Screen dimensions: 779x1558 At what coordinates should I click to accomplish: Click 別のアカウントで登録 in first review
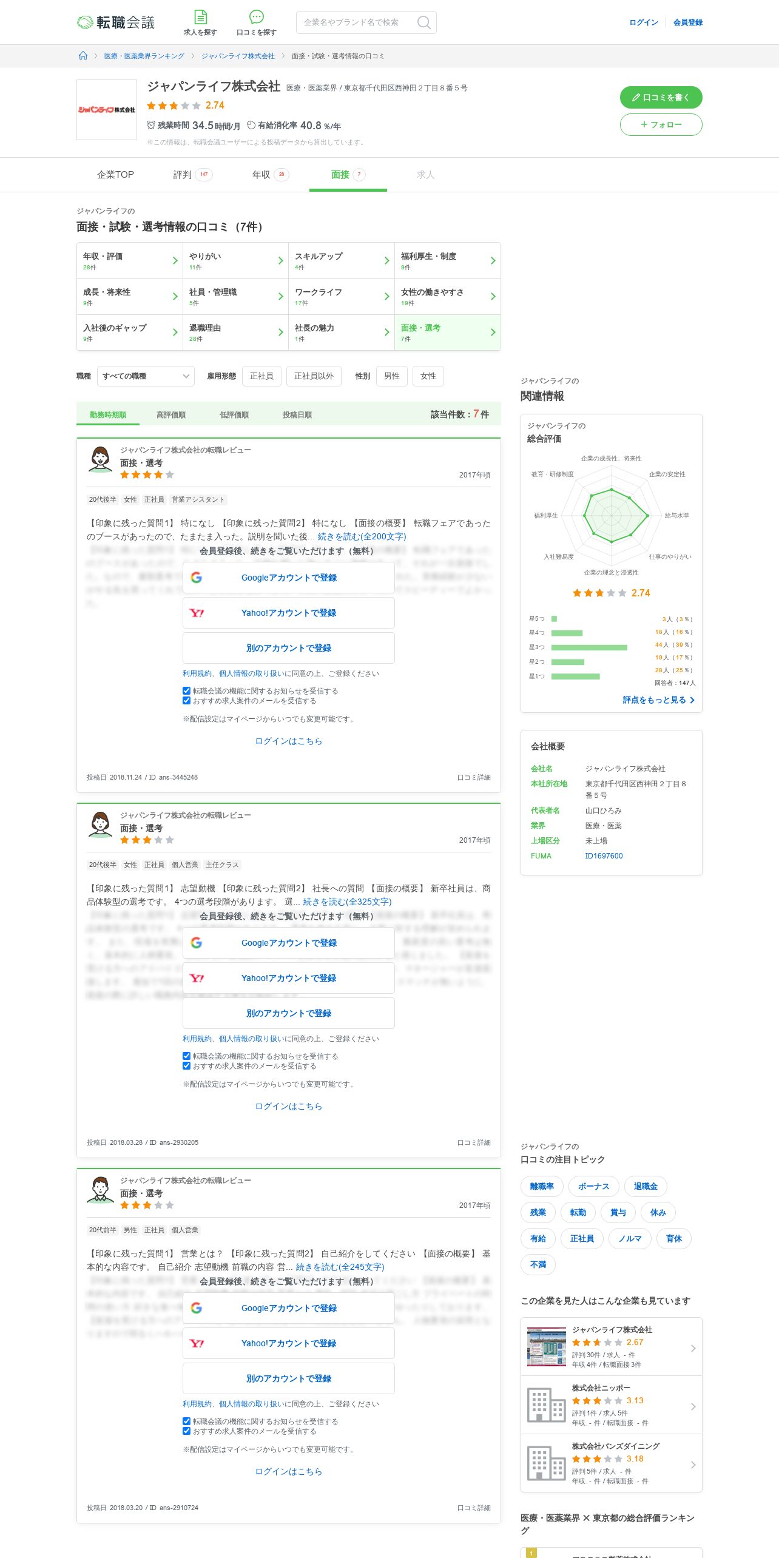(289, 648)
